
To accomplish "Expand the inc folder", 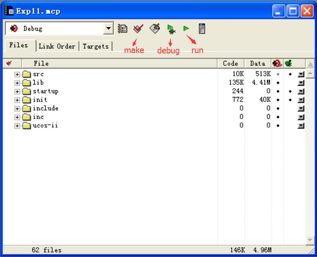I will coord(17,117).
